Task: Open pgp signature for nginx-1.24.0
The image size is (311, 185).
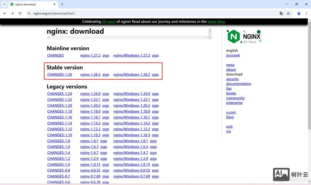Action: point(106,94)
